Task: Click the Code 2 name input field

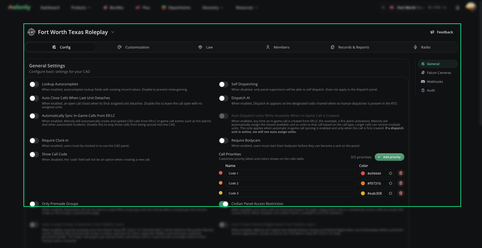Action: (x=291, y=183)
